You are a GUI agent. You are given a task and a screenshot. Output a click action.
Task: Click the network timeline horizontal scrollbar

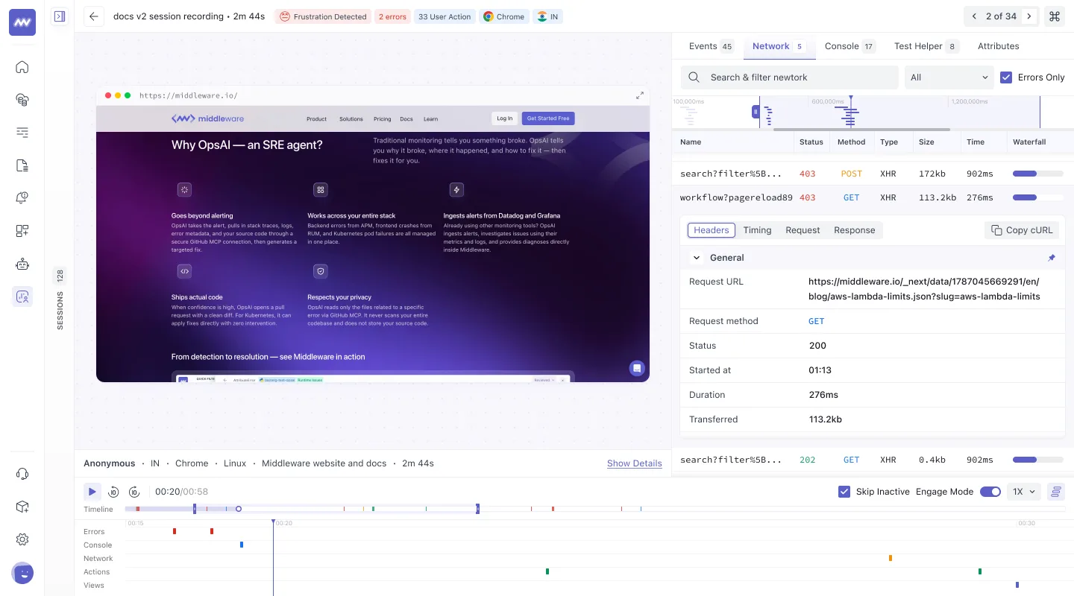[x=862, y=130]
